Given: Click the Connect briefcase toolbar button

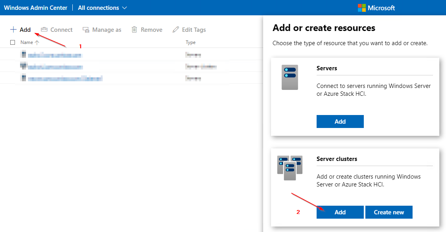Looking at the screenshot, I should coord(57,29).
